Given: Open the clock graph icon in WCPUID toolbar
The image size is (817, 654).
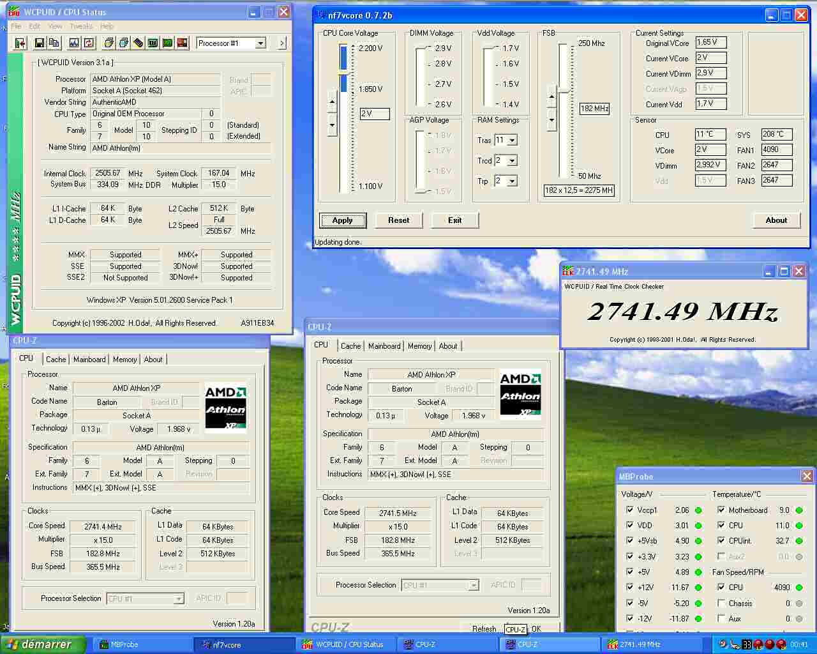Looking at the screenshot, I should [x=74, y=43].
